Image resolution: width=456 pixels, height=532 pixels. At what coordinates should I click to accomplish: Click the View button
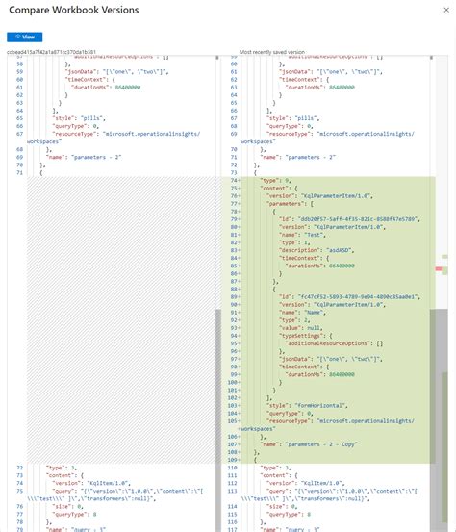click(x=24, y=37)
